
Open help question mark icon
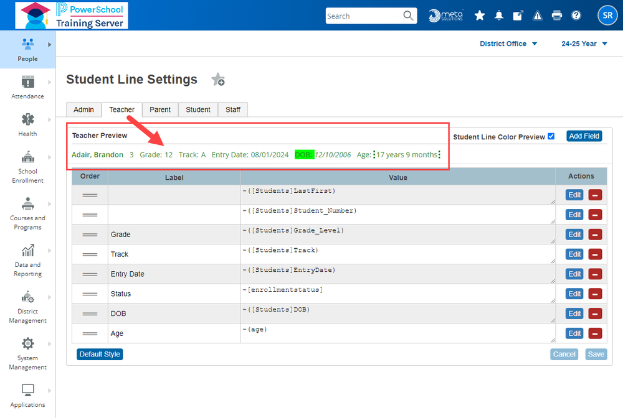[x=576, y=16]
